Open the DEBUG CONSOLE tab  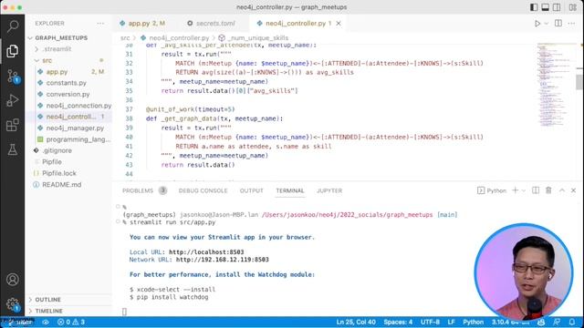pos(203,190)
